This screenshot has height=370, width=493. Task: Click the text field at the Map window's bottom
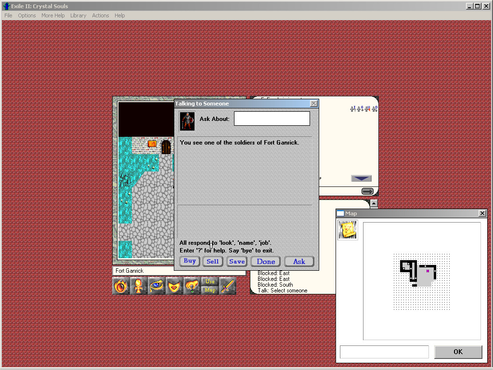[x=384, y=352]
